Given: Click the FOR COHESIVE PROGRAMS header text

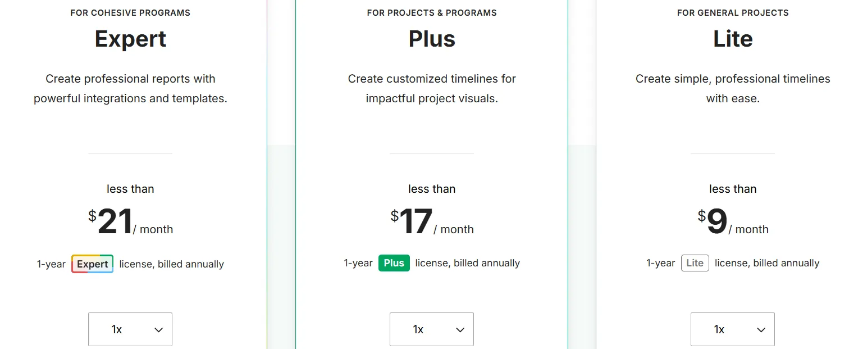Looking at the screenshot, I should point(130,12).
